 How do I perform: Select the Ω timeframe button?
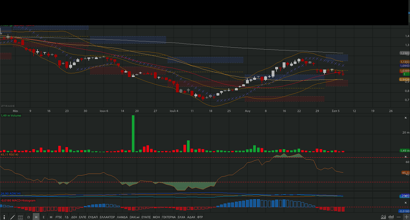click(29, 217)
